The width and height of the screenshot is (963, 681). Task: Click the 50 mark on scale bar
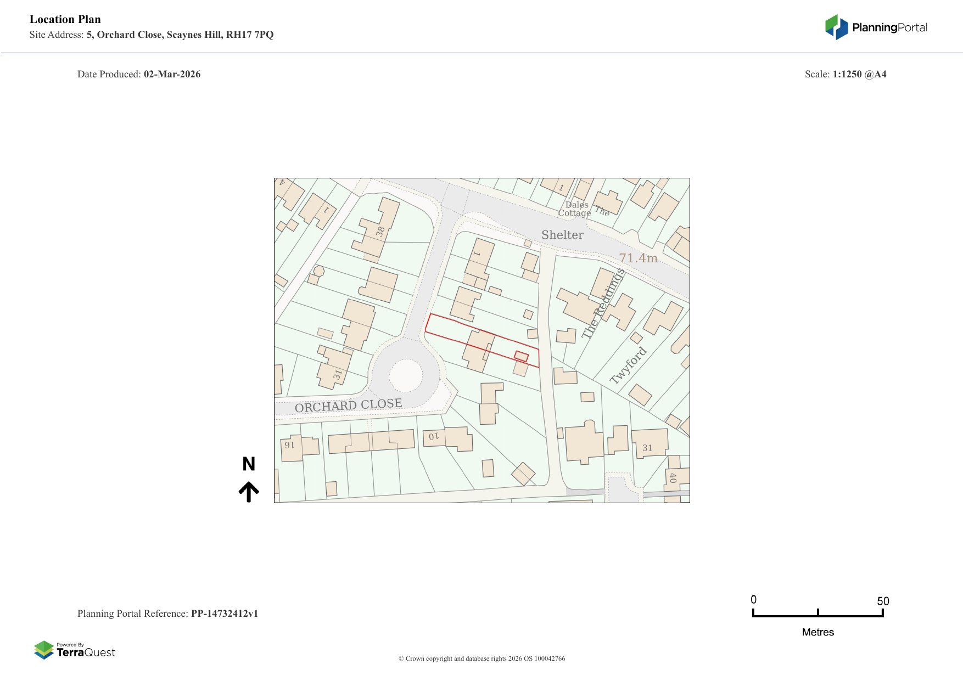(x=882, y=601)
